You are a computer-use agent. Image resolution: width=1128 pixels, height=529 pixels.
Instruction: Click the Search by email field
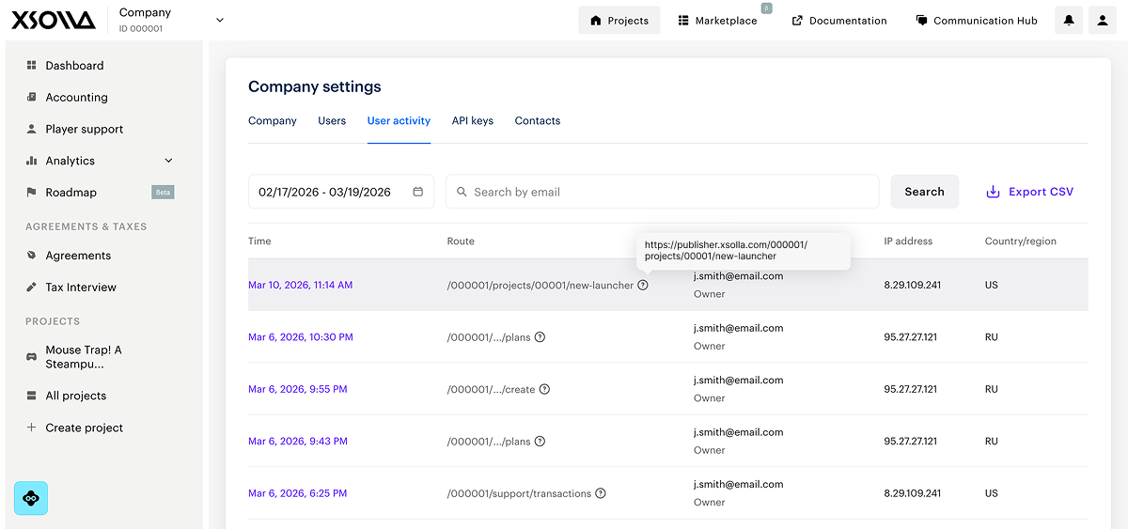(x=662, y=192)
